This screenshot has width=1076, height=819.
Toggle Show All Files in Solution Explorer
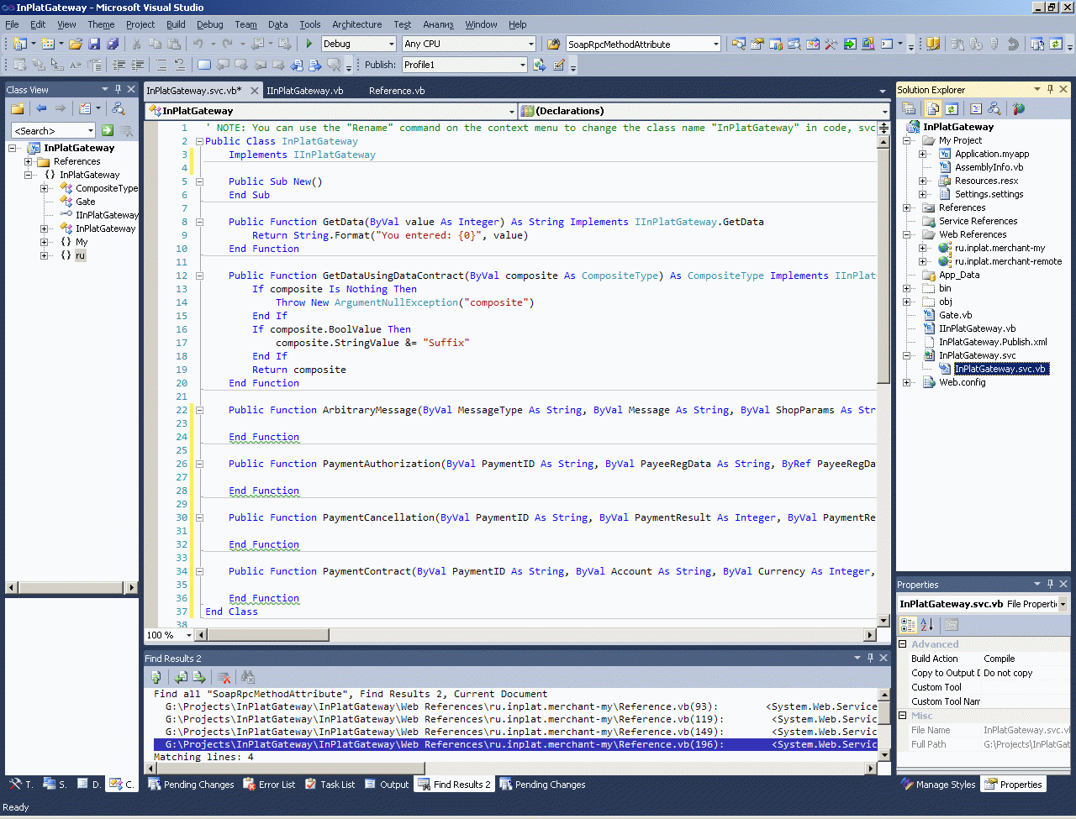(932, 108)
